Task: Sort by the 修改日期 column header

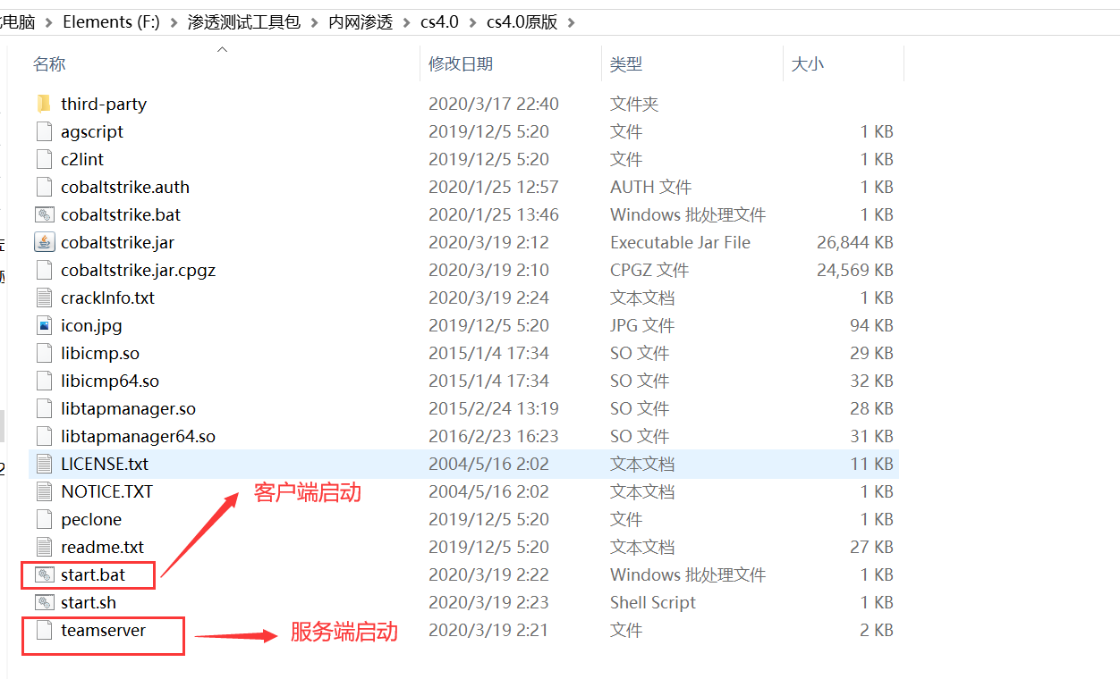Action: (461, 64)
